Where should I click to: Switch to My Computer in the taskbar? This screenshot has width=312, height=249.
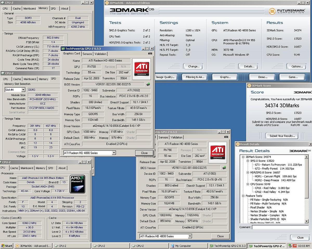(188, 246)
